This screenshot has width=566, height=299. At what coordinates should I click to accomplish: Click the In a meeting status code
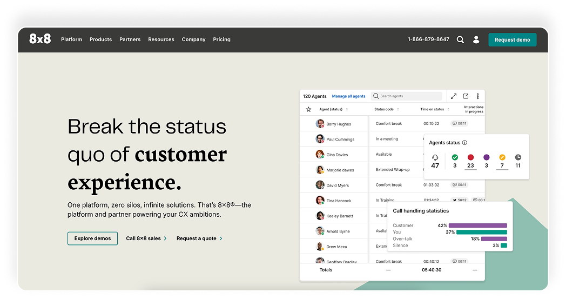pyautogui.click(x=387, y=139)
